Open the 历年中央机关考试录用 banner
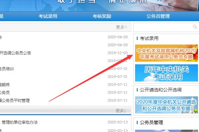199x132 pixels. (x=166, y=73)
